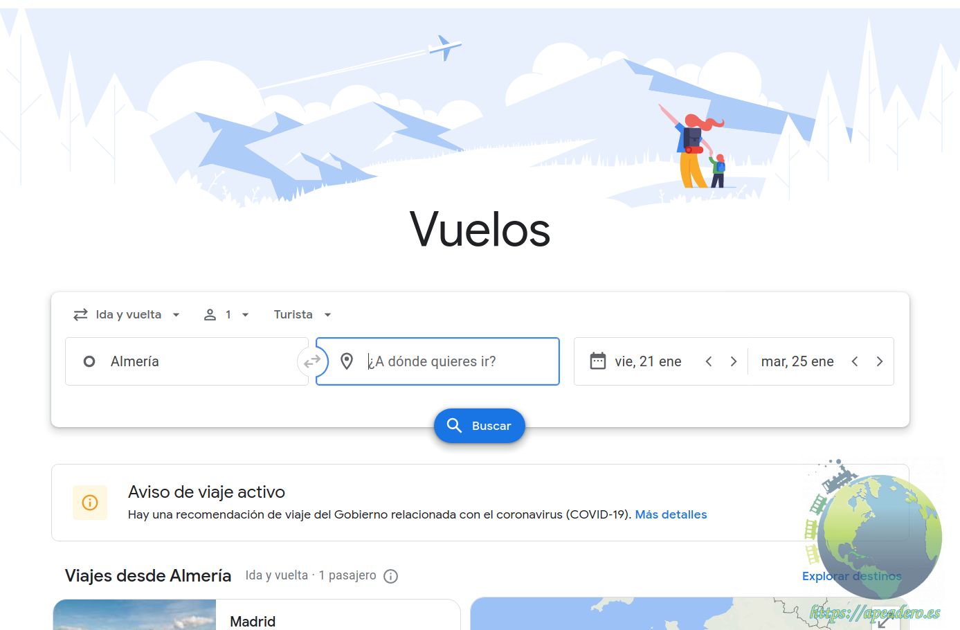The height and width of the screenshot is (630, 960).
Task: Open the Más detalles link
Action: [671, 514]
